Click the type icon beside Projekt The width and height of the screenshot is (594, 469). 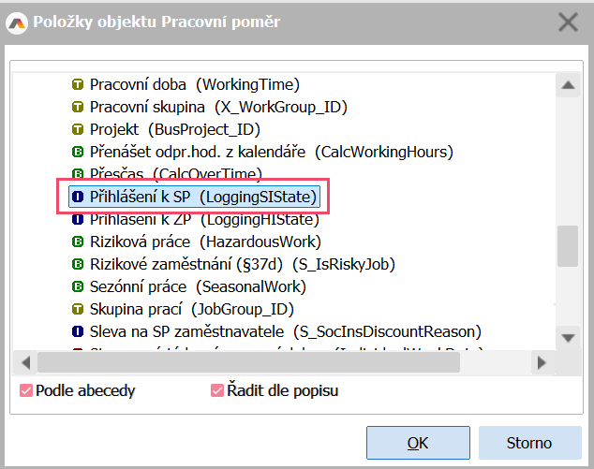[x=79, y=129]
